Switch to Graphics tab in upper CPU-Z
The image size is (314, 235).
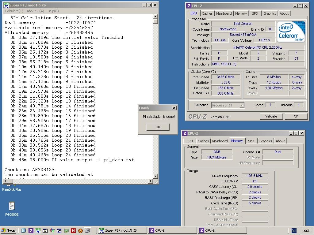(x=270, y=13)
